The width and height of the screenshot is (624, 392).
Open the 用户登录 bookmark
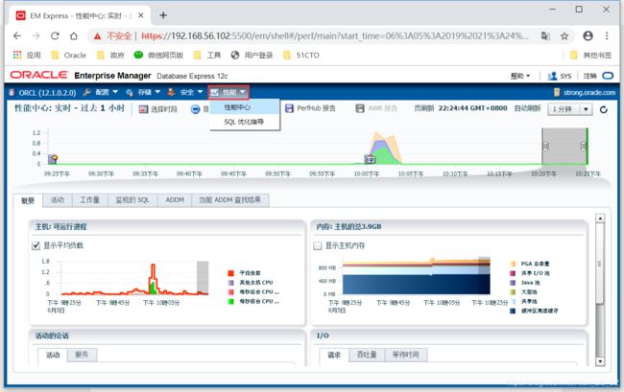[x=252, y=55]
